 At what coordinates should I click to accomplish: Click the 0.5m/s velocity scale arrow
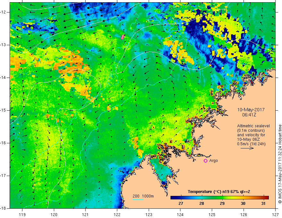247,148
